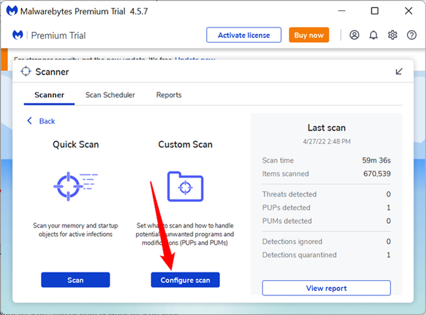Click the Update now link
The width and height of the screenshot is (426, 315).
tap(195, 60)
